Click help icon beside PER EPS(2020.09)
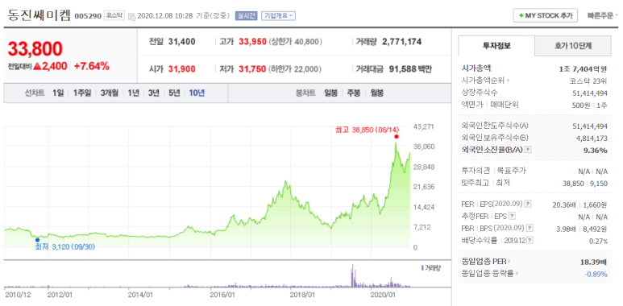This screenshot has height=306, width=623. pos(528,204)
